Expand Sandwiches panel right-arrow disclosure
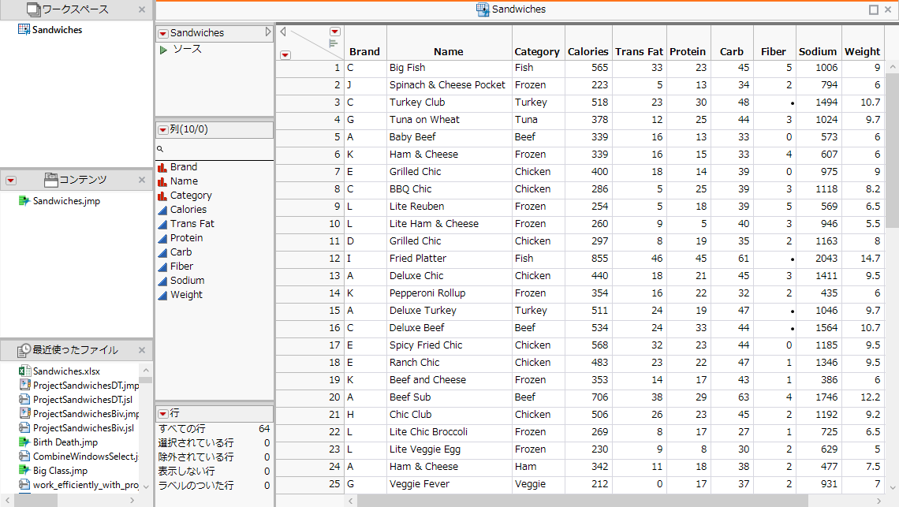The height and width of the screenshot is (507, 899). click(x=268, y=32)
